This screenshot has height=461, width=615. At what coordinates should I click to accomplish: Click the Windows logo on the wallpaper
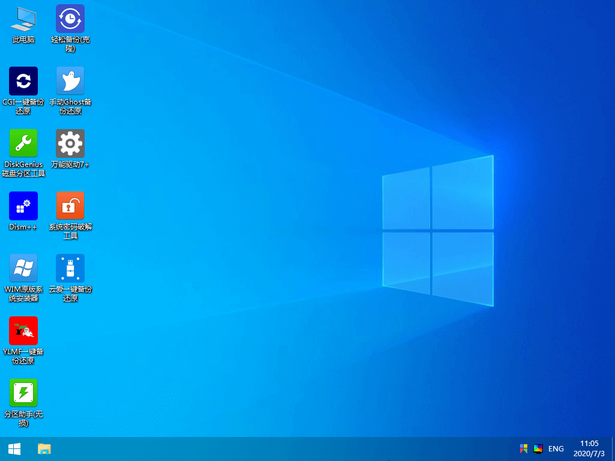pyautogui.click(x=438, y=231)
